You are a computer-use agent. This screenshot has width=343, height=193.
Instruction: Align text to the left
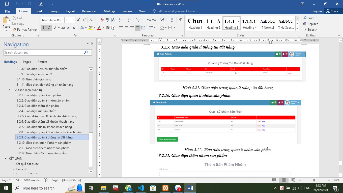pyautogui.click(x=121, y=28)
